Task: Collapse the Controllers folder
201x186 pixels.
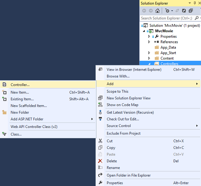Action: pos(149,64)
